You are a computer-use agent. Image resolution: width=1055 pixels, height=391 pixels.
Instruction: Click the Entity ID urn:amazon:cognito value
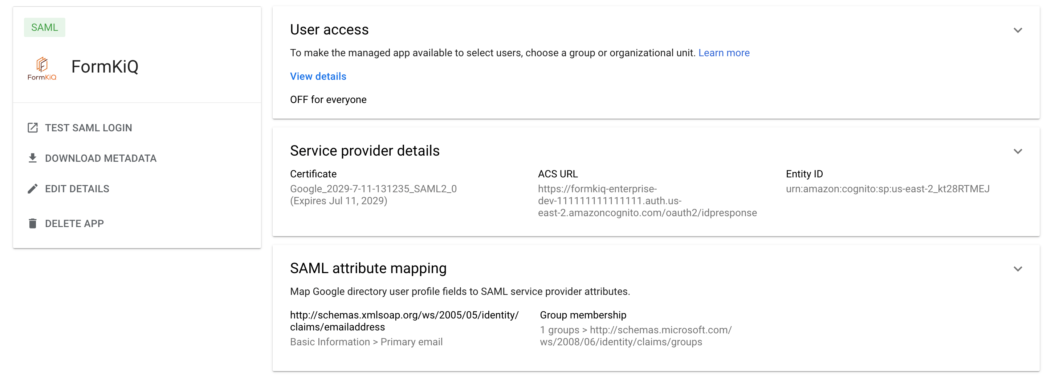click(x=888, y=189)
